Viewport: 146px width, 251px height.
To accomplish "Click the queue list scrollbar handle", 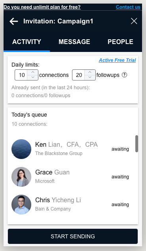I will (x=137, y=144).
